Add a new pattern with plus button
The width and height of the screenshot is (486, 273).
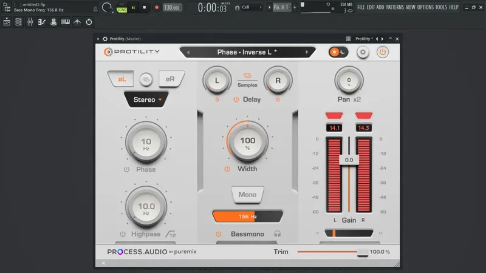pyautogui.click(x=295, y=7)
